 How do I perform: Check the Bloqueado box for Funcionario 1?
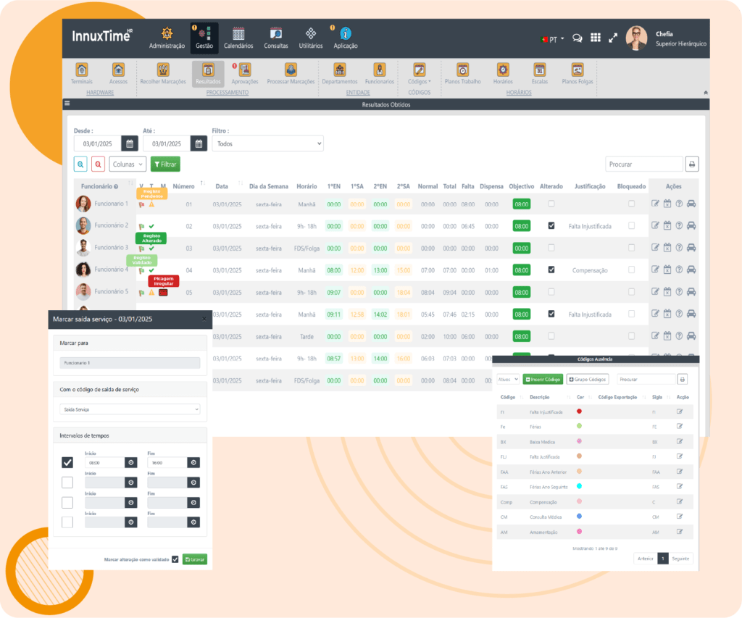[631, 204]
